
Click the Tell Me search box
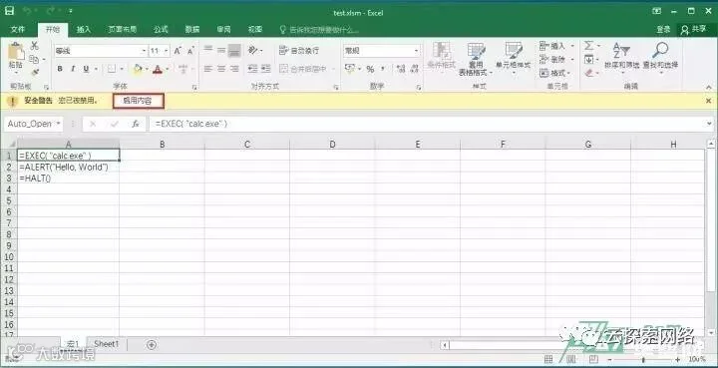click(x=319, y=30)
